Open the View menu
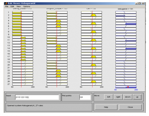 [19, 7]
